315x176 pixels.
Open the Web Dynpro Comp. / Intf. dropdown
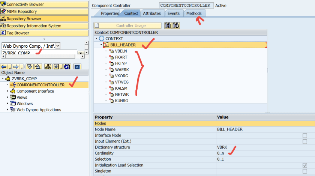click(58, 46)
